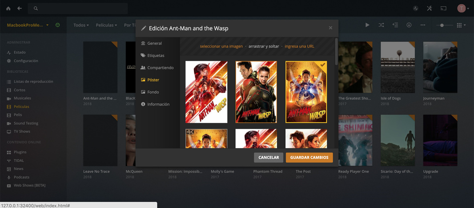Click the CANCELAR button
Screen dimensions: 474x208
pos(269,157)
